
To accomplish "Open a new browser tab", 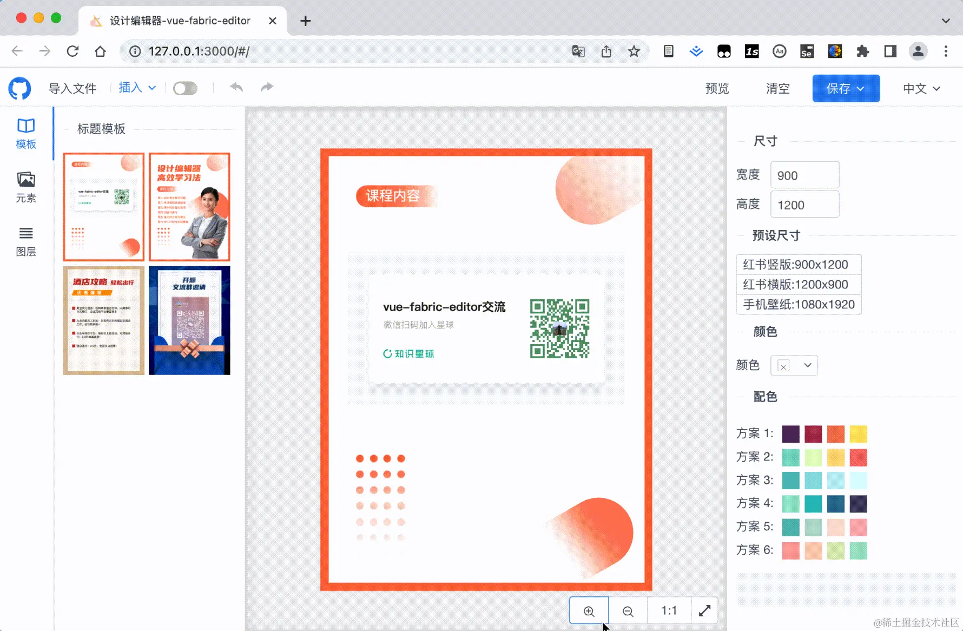I will pos(306,21).
